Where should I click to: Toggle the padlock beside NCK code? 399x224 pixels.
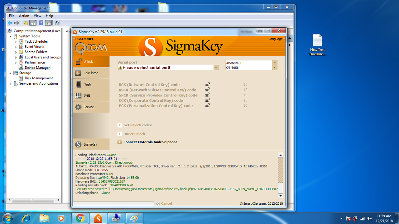coord(207,84)
